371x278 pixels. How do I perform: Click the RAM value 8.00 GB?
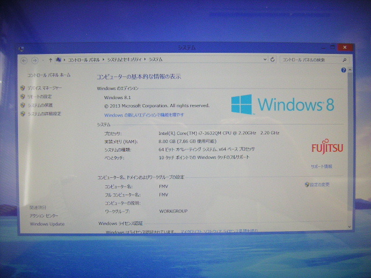tap(187, 141)
